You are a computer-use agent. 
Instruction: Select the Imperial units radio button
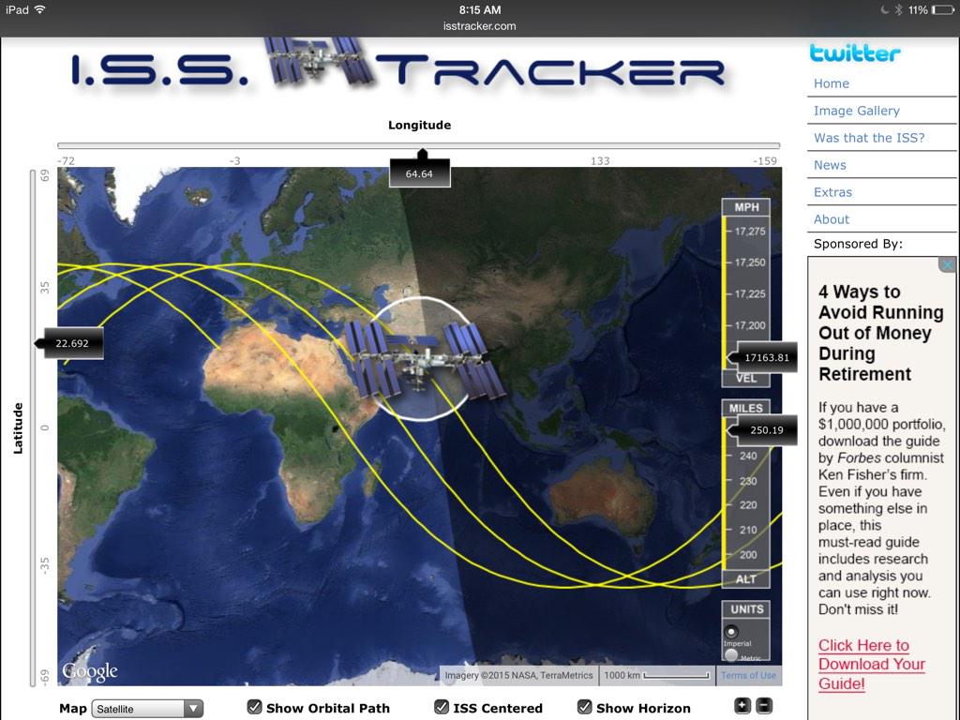(731, 631)
